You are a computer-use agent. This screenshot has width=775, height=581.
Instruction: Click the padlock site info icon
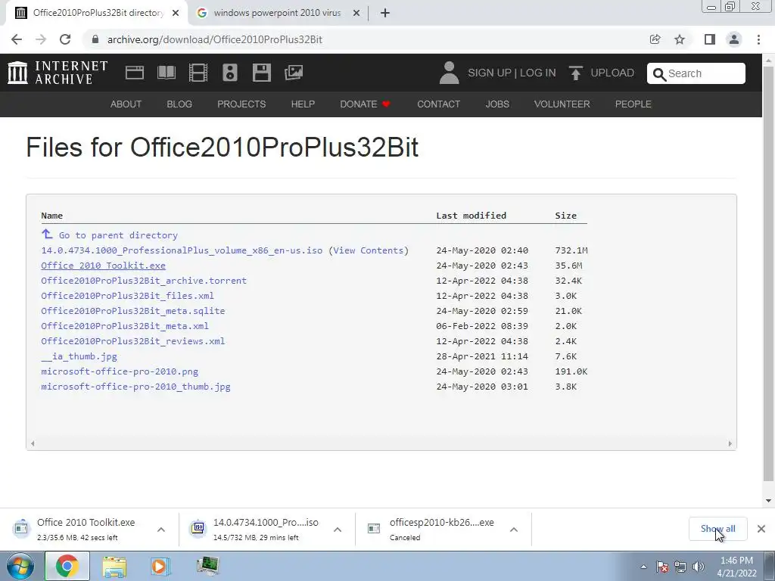[x=95, y=39]
